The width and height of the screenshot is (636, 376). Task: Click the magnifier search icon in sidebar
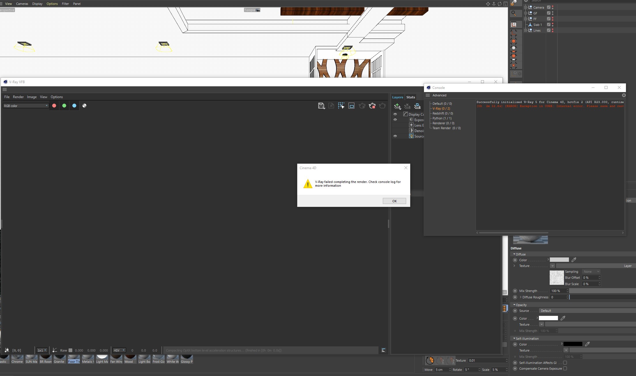(514, 13)
